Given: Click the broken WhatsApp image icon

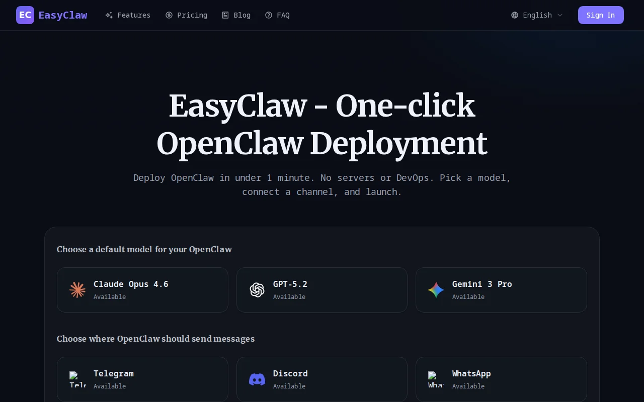Looking at the screenshot, I should [436, 379].
